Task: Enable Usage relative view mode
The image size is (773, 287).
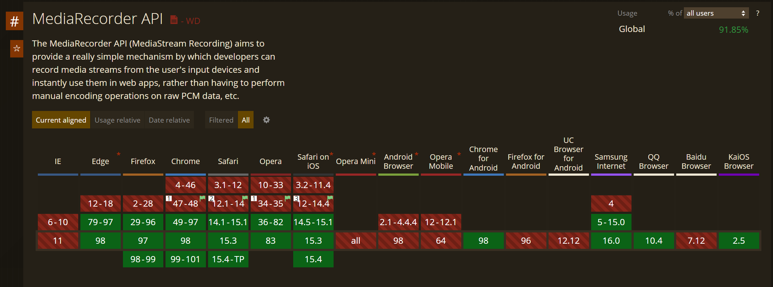Action: coord(117,120)
